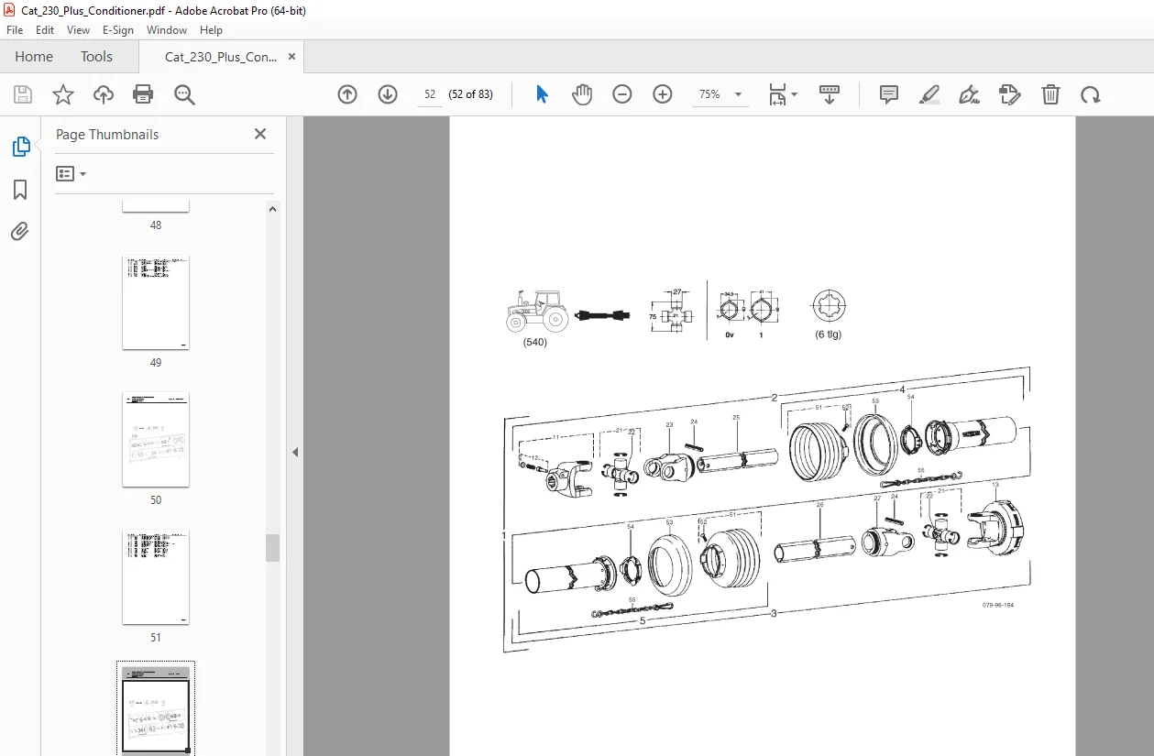Add a comment note
The width and height of the screenshot is (1154, 756).
[888, 94]
